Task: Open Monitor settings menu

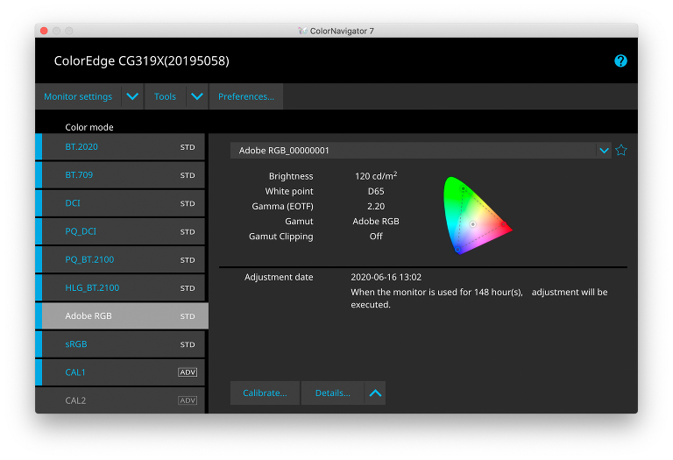Action: (78, 96)
